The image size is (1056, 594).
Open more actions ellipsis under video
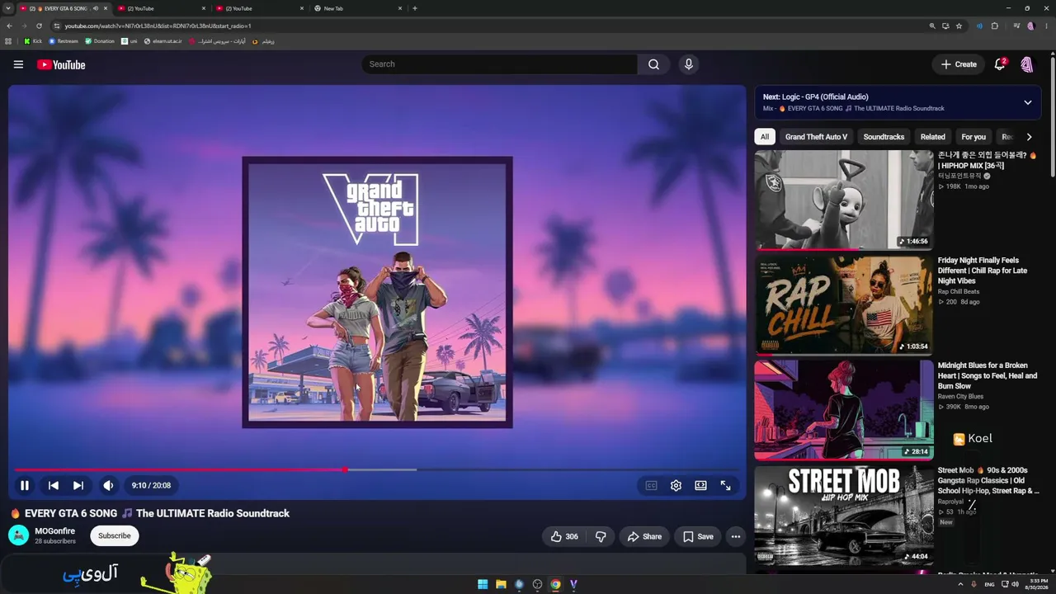(x=736, y=536)
